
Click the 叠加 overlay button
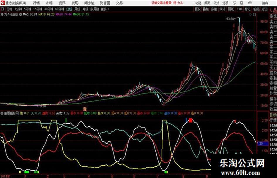point(206,9)
